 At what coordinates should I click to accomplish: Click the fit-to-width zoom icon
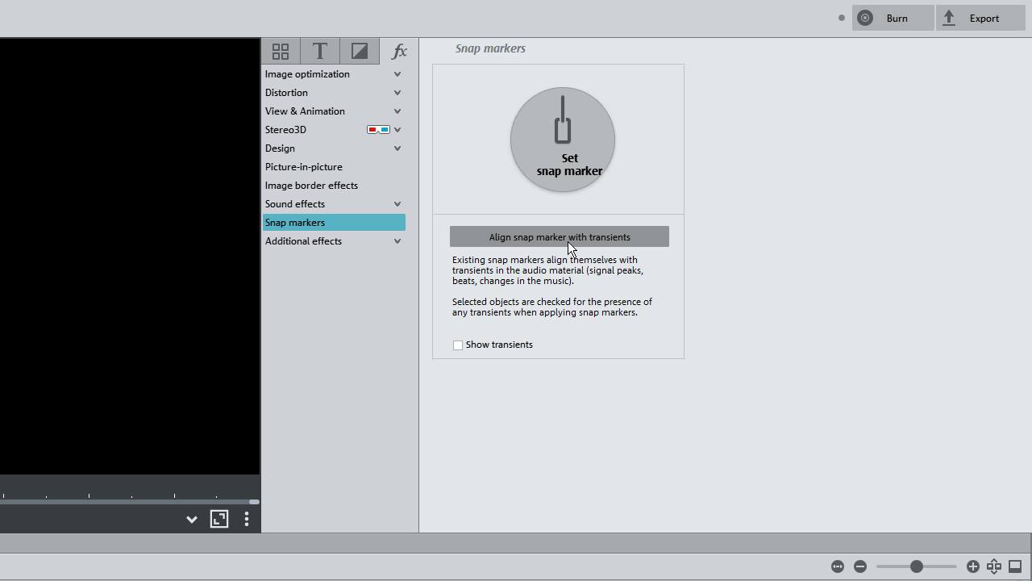click(838, 566)
